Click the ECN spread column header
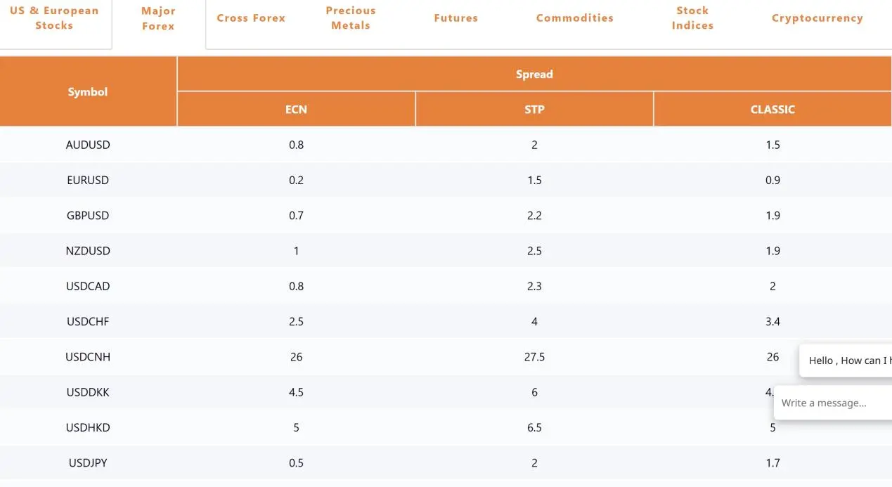The image size is (892, 487). pos(296,110)
